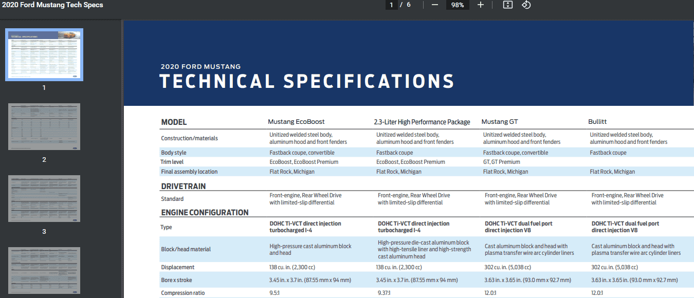This screenshot has height=298, width=694.
Task: Open page 4 thumbnail
Action: 44,270
